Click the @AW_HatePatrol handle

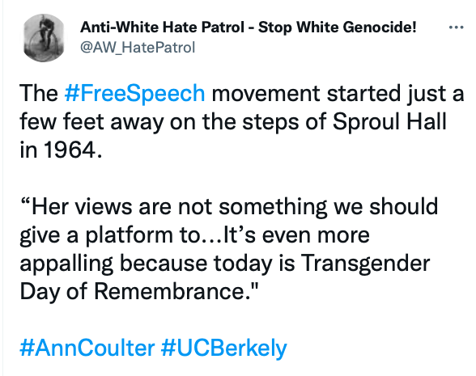pos(138,48)
